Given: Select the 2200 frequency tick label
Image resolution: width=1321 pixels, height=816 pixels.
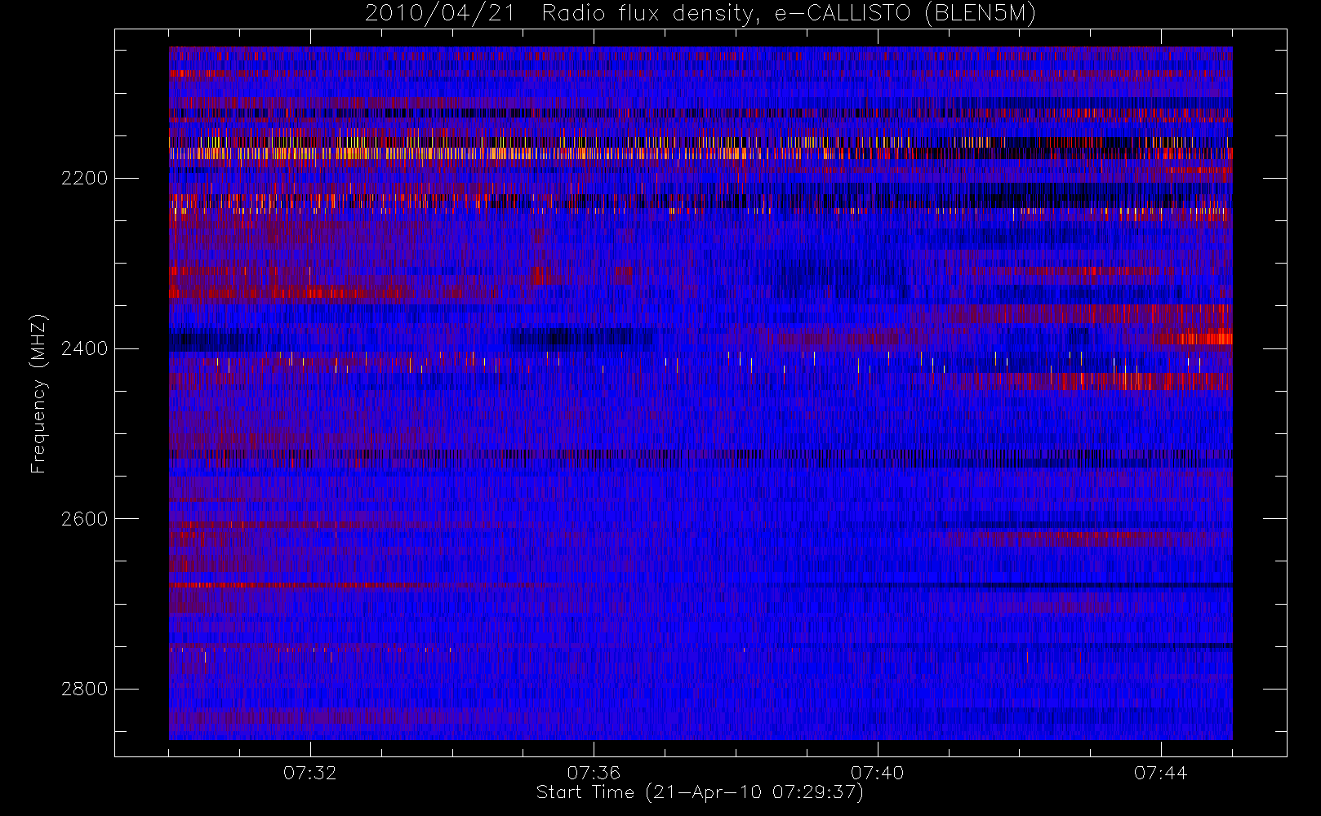Looking at the screenshot, I should coord(84,179).
